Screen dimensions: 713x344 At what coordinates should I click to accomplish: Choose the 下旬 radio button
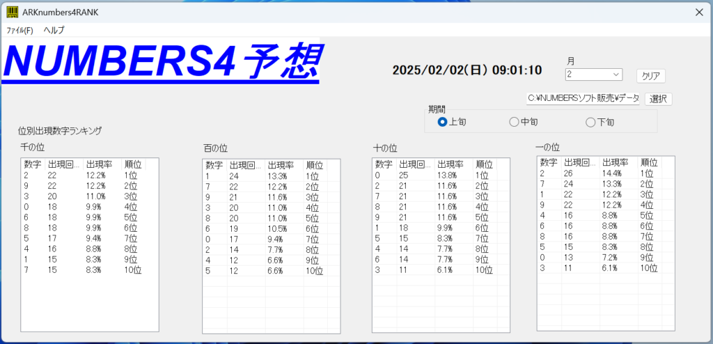(x=590, y=122)
